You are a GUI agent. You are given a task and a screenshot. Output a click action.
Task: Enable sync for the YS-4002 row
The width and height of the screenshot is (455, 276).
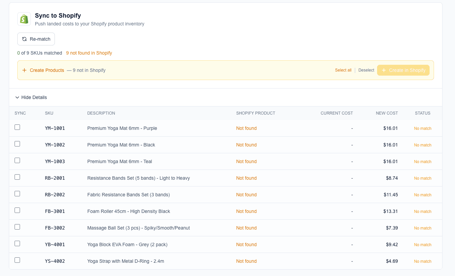(17, 260)
